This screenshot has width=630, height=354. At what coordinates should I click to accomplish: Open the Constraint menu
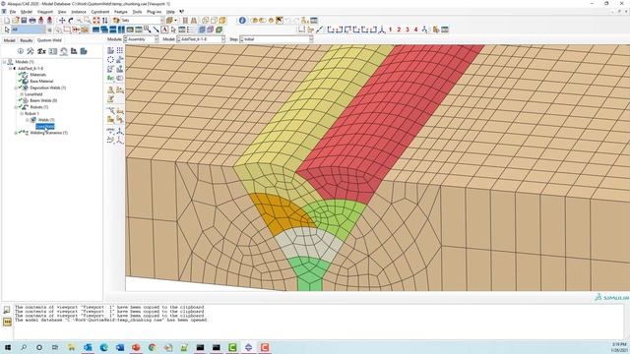pos(100,12)
